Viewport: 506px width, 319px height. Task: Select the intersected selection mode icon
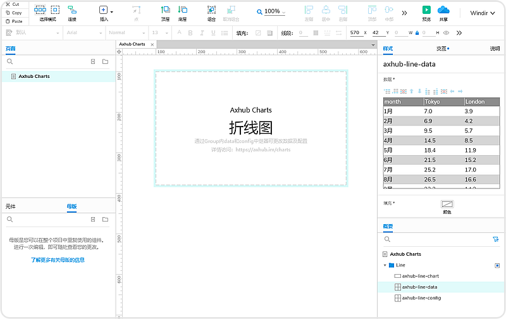tap(40, 9)
